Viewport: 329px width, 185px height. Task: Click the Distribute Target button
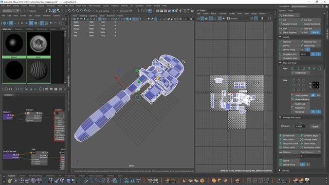315,126
